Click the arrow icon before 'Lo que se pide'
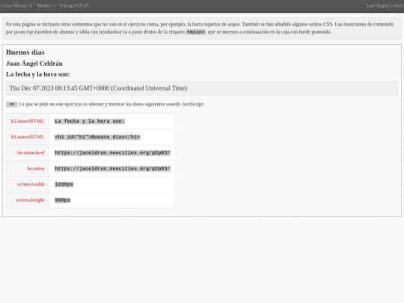Viewport: 404px width, 303px height. 11,104
